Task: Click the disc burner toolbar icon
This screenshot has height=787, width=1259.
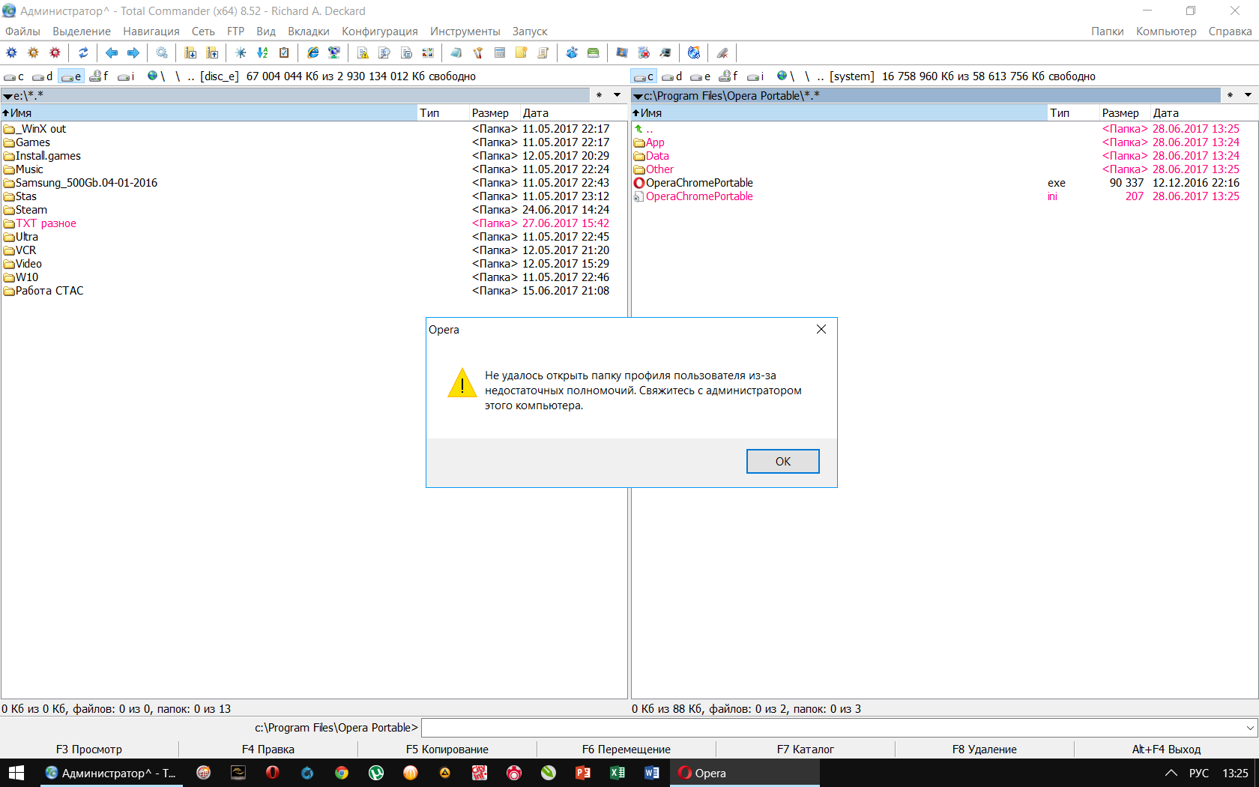Action: [x=694, y=52]
